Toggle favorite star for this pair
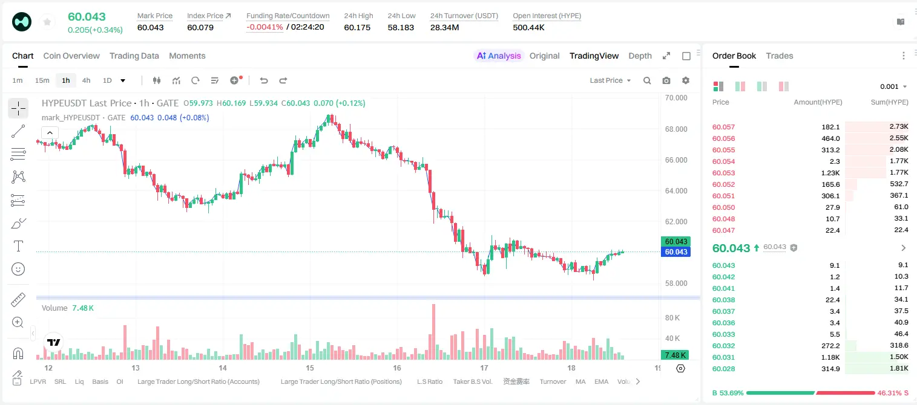The width and height of the screenshot is (917, 405). coord(47,22)
